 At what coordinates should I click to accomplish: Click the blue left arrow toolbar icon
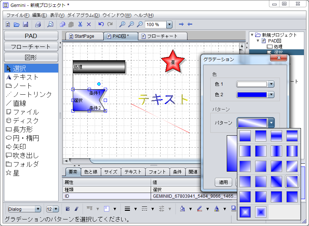pyautogui.click(x=190, y=24)
